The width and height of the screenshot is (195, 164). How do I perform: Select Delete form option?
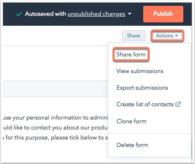coord(132,145)
